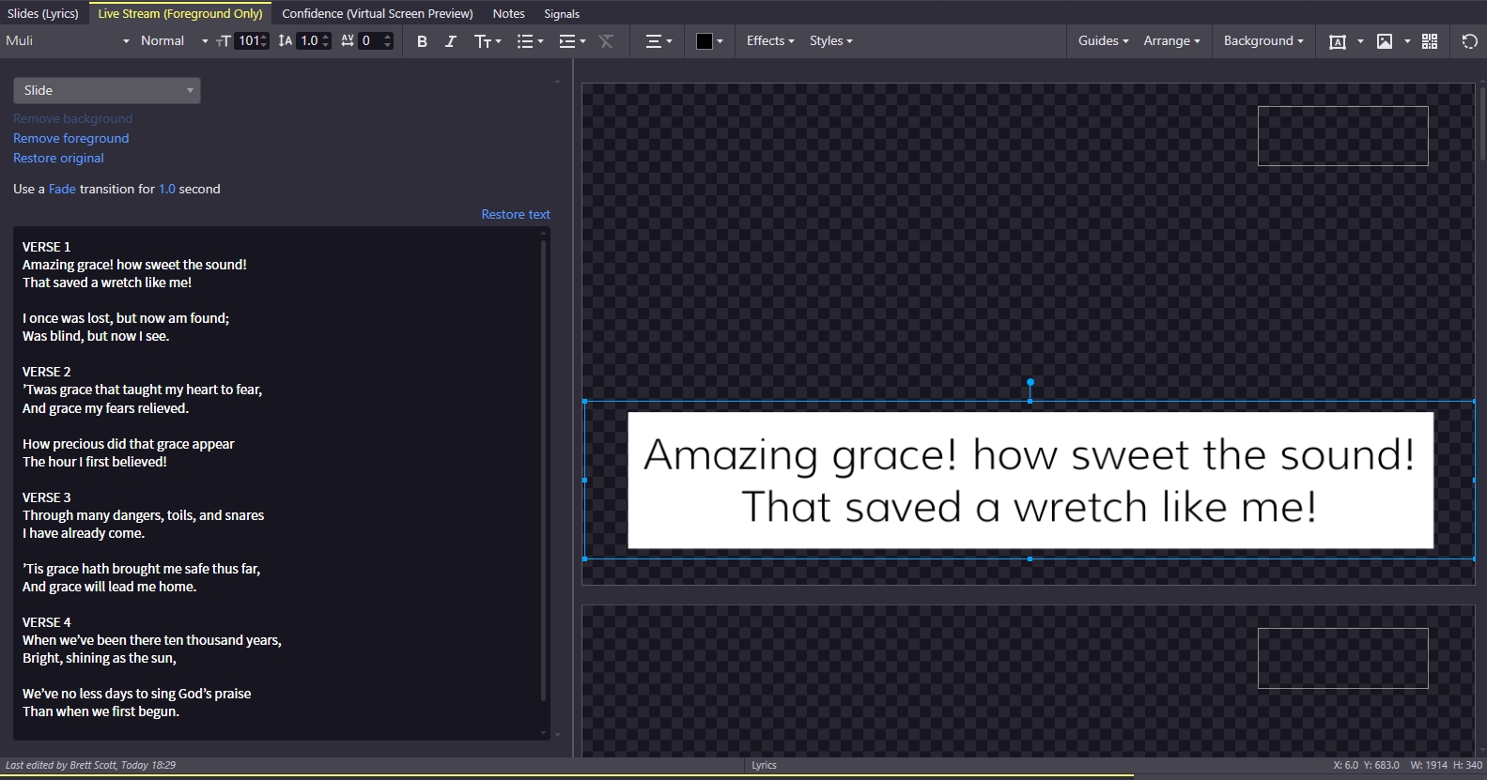The image size is (1487, 780).
Task: Insert a text box element
Action: 1338,41
